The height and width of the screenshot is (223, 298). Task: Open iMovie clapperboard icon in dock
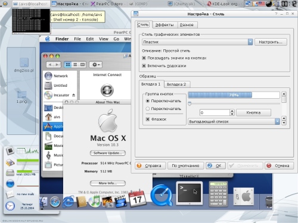(x=121, y=202)
